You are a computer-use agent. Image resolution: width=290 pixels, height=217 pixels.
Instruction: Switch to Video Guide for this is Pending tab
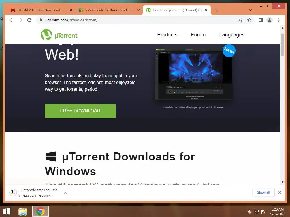[x=109, y=10]
